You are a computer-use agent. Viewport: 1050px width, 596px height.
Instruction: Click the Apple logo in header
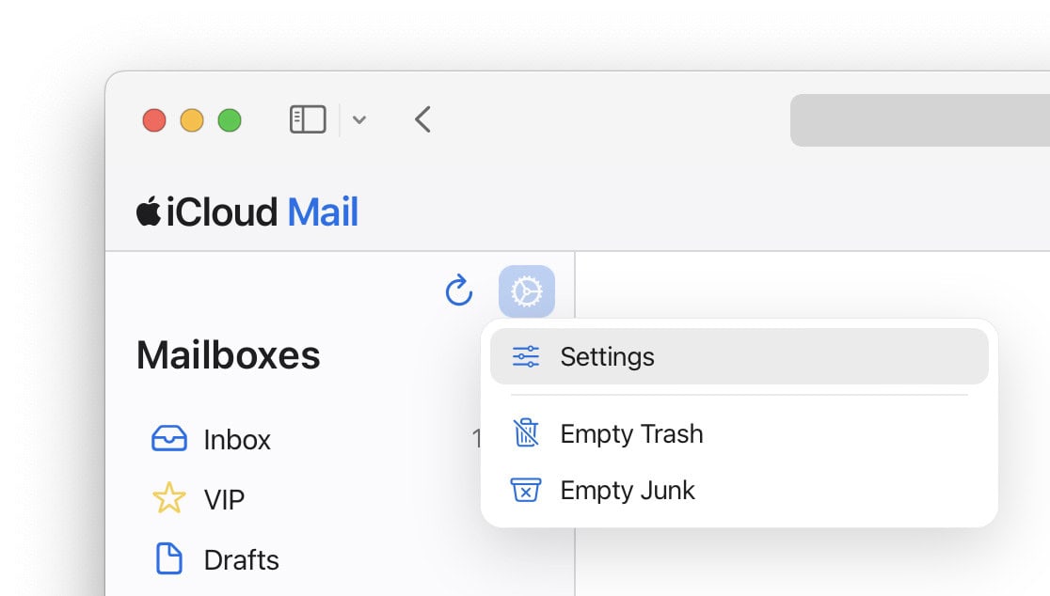point(149,211)
